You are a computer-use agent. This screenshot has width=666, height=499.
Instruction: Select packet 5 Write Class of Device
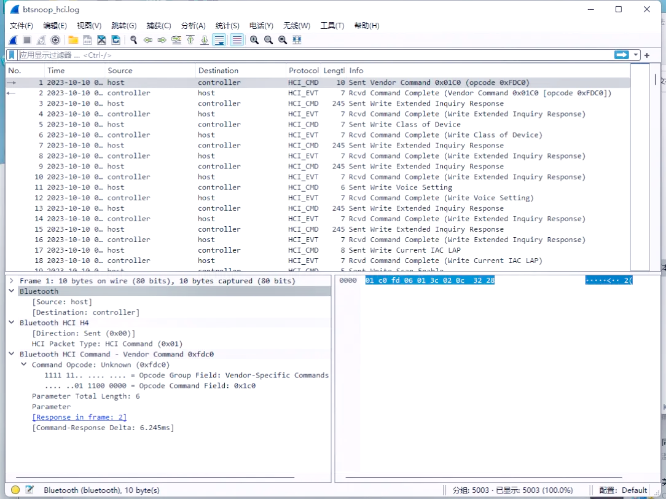click(x=318, y=124)
